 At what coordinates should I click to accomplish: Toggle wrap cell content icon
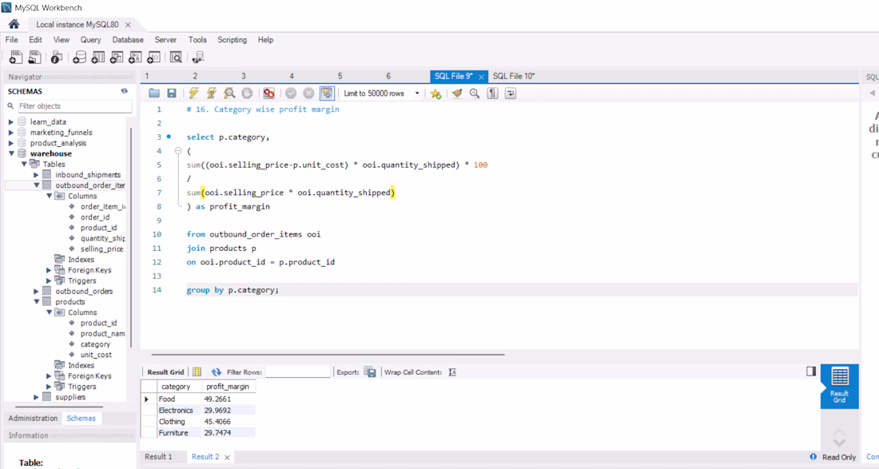click(x=452, y=372)
